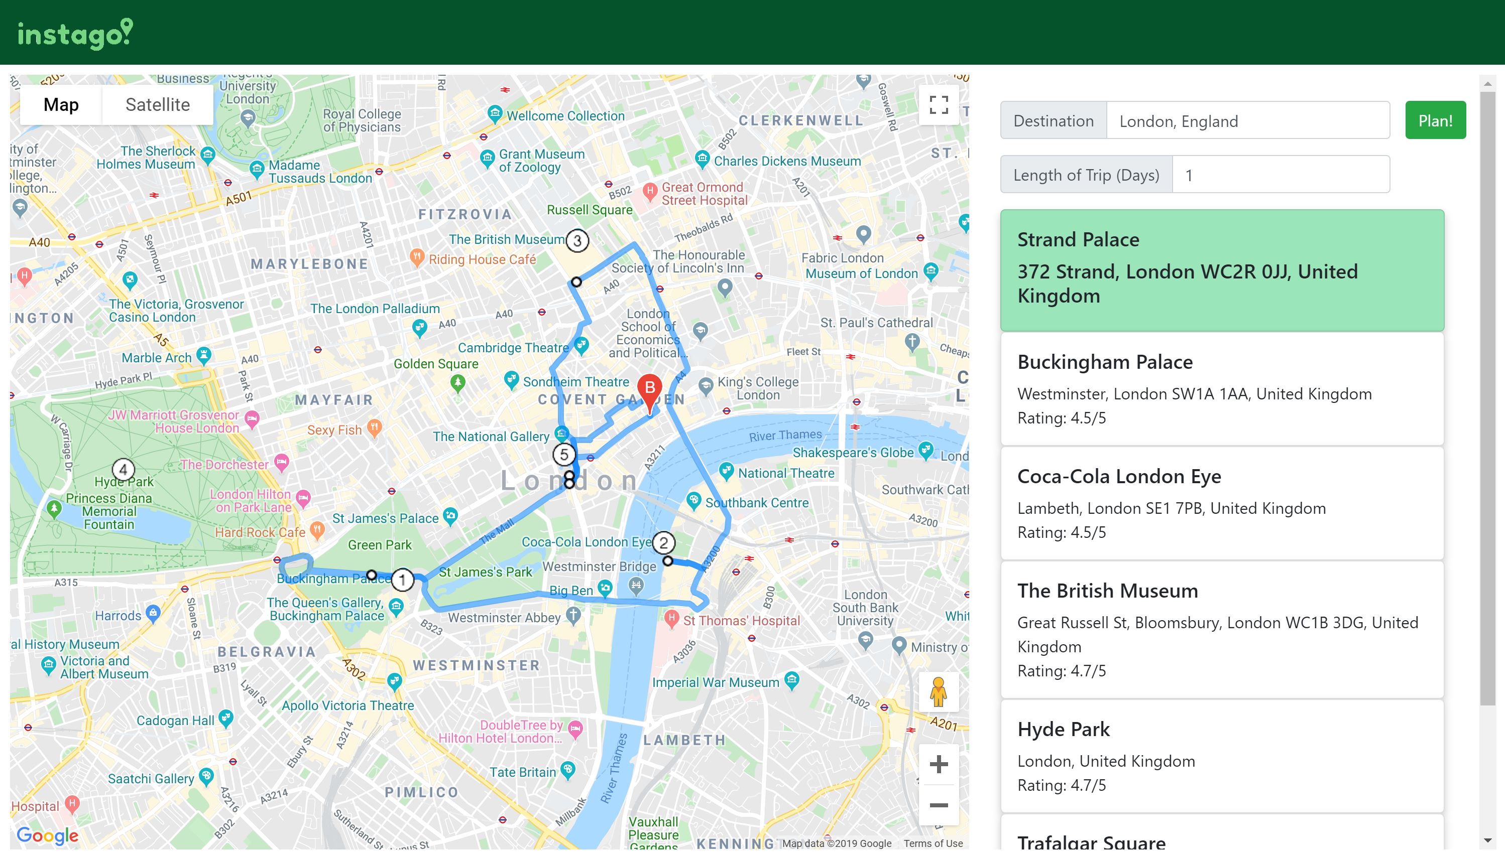Click waypoint marker 1 at Buckingham Palace

[402, 580]
